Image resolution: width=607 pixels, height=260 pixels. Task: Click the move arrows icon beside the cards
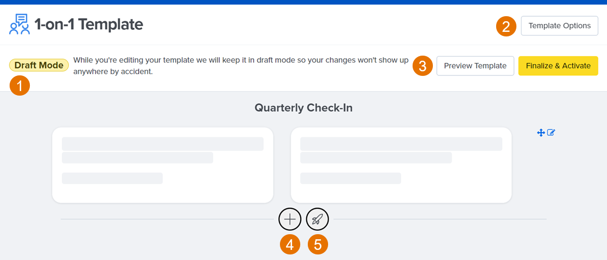click(x=541, y=133)
